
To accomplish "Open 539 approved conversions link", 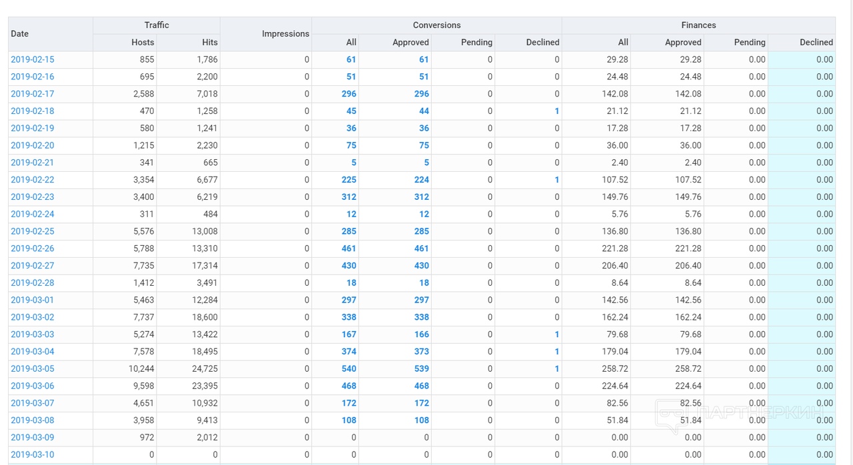I will [x=421, y=368].
